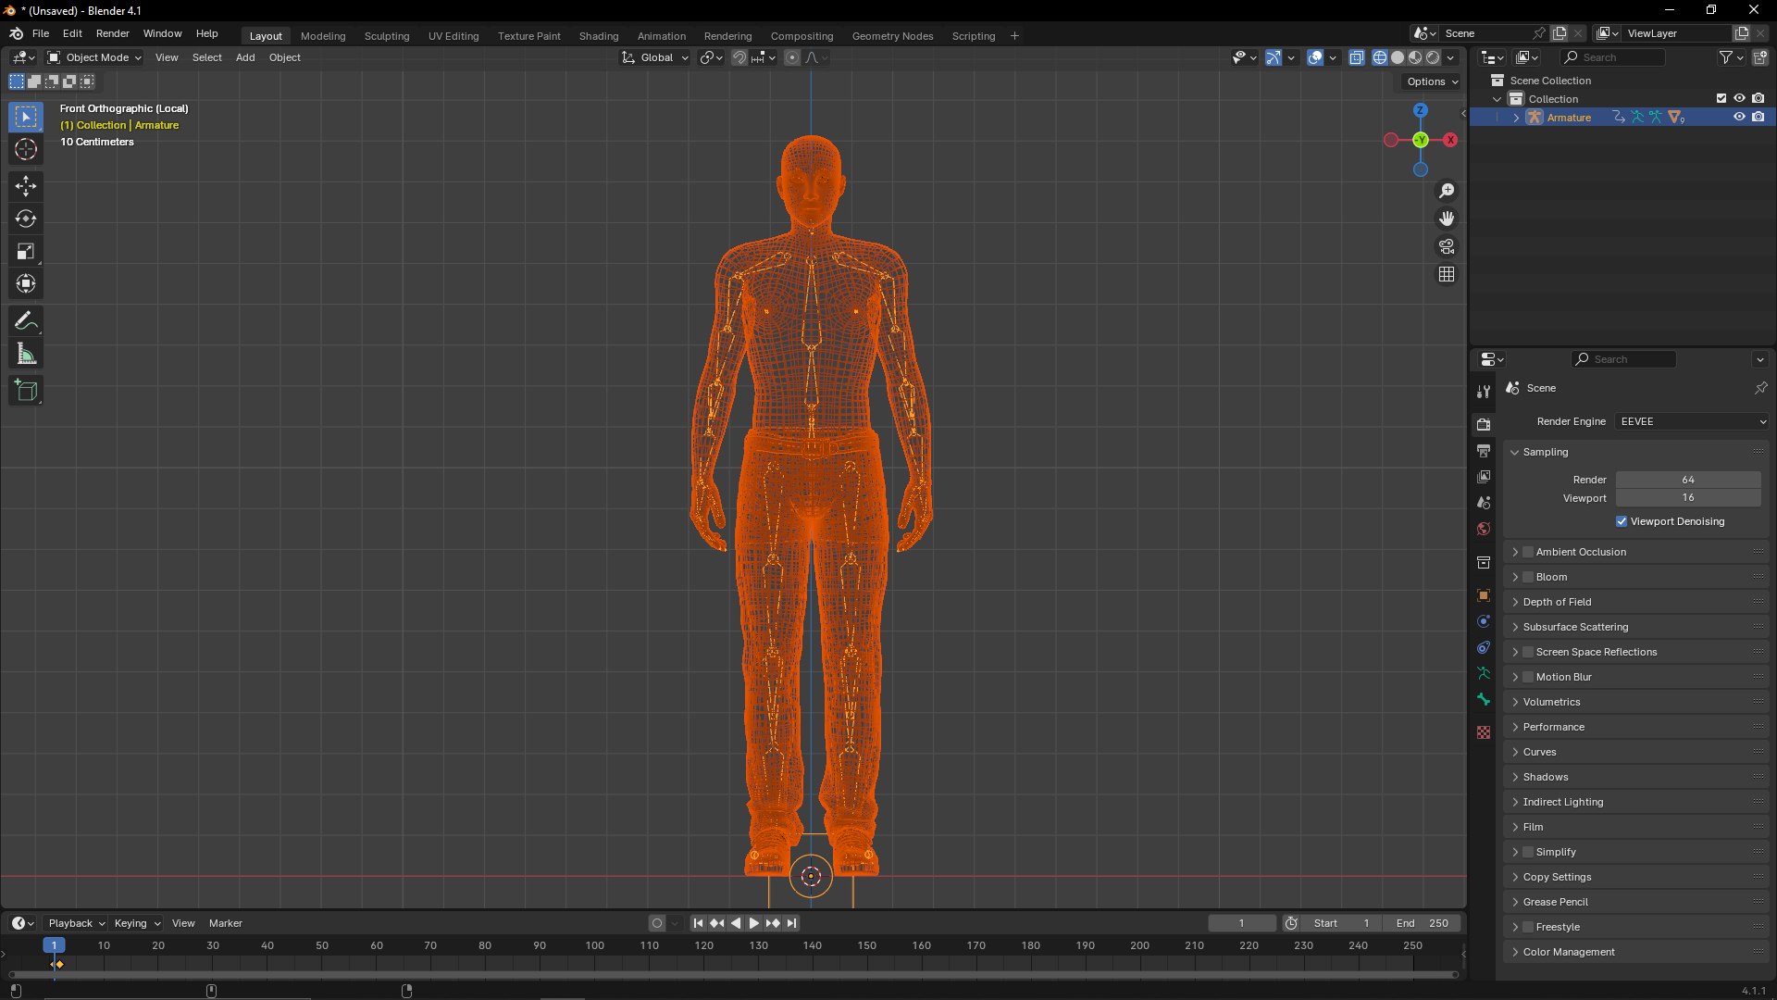Switch to the Modeling workspace tab

pos(323,36)
